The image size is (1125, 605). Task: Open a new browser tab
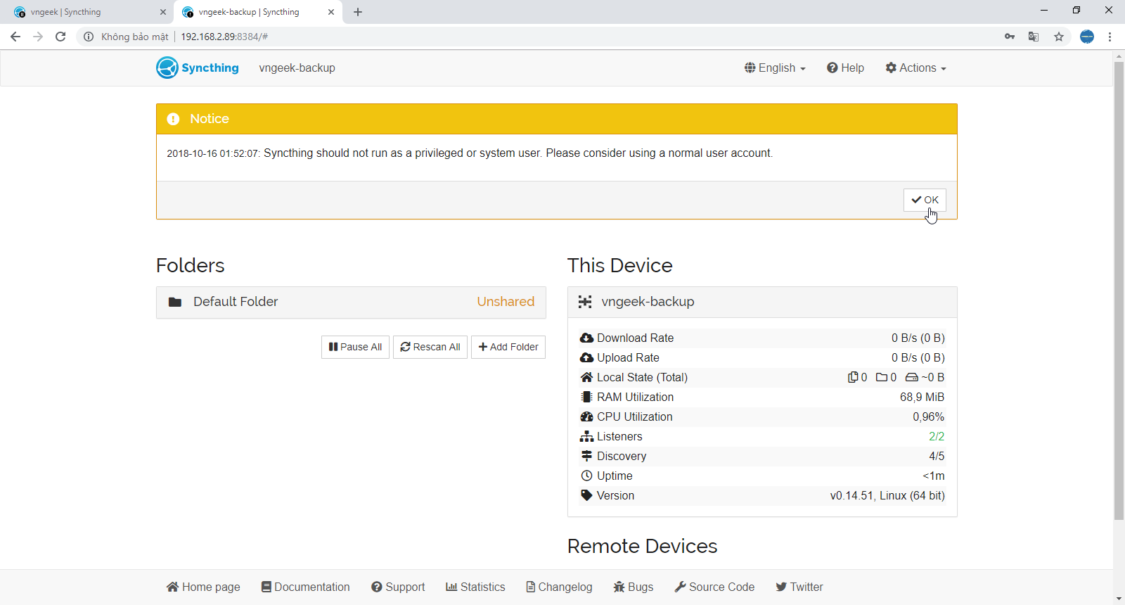[x=358, y=12]
